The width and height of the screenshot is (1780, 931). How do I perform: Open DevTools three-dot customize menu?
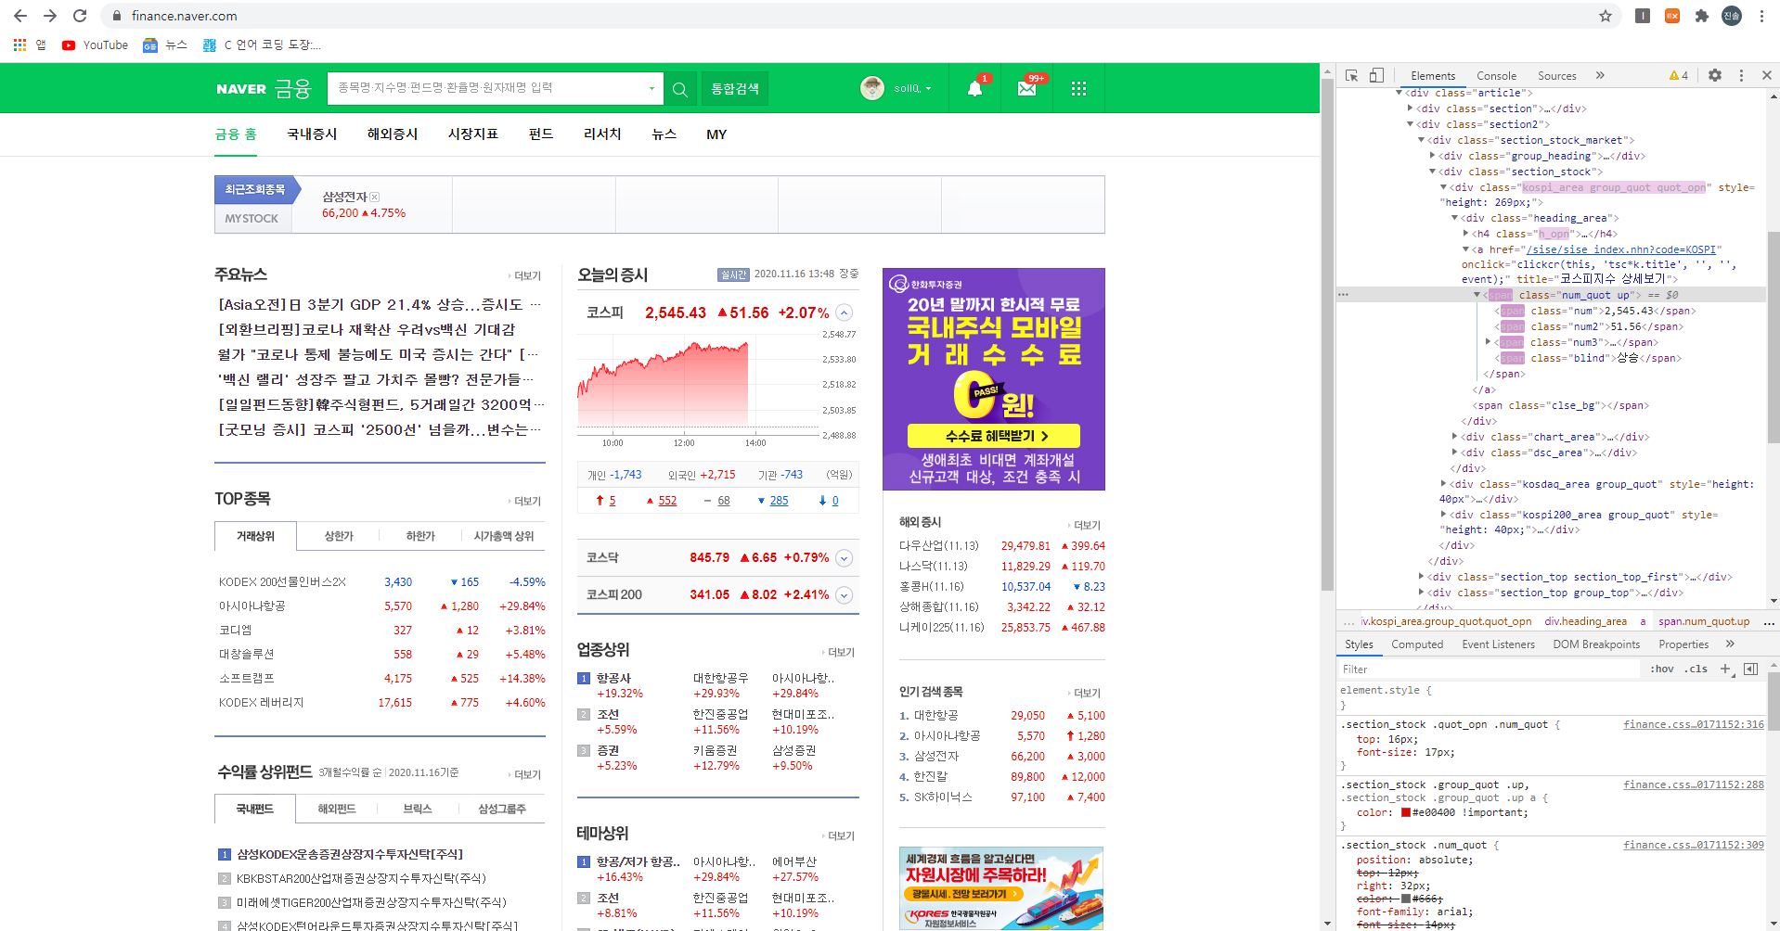[x=1741, y=76]
